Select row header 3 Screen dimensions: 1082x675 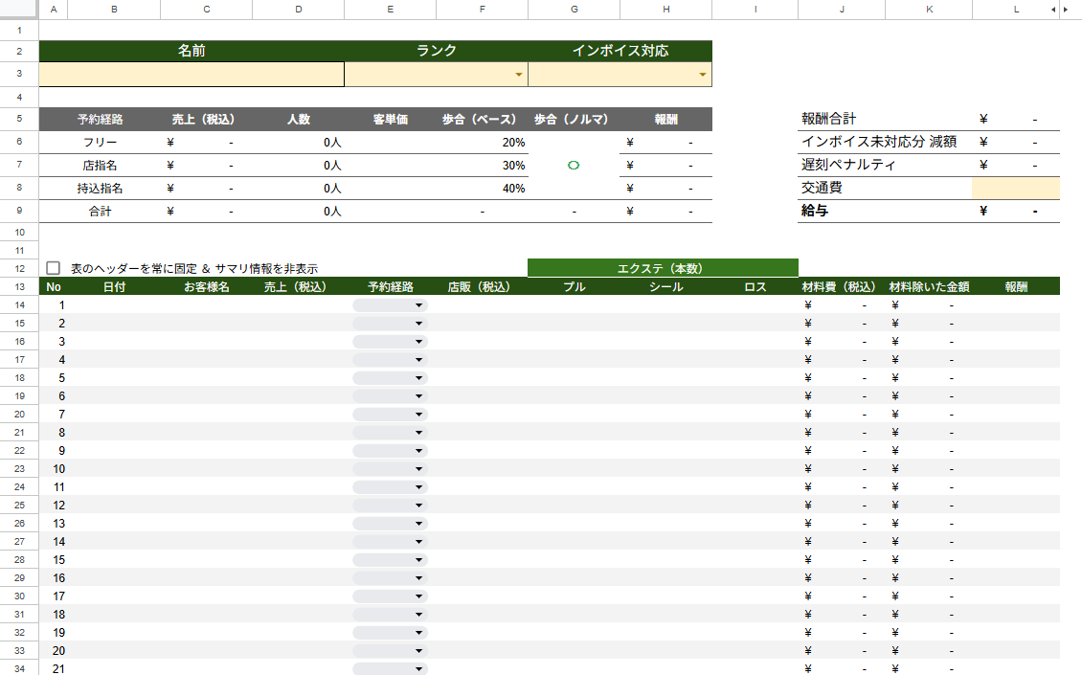pyautogui.click(x=19, y=75)
